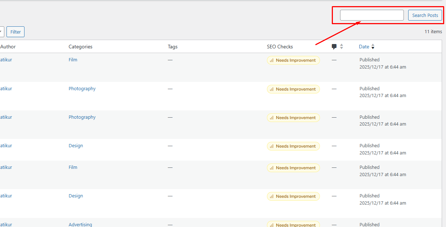Image resolution: width=446 pixels, height=227 pixels.
Task: Focus the search posts text field
Action: click(x=372, y=15)
